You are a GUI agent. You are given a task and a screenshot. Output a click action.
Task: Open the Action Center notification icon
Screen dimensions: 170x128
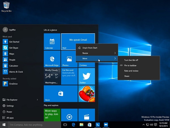tap(156, 125)
